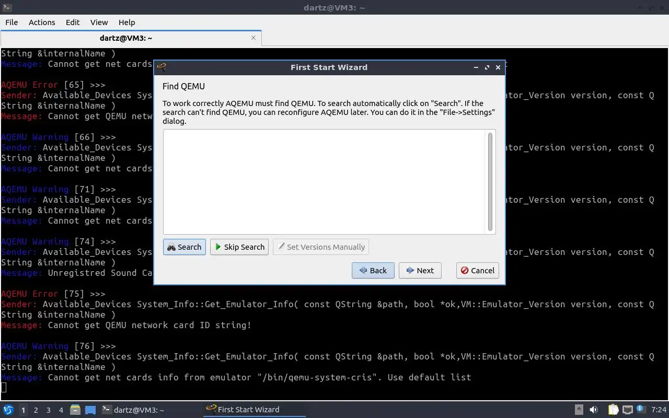
Task: Click "Cannot get QEMU network card ID string!" message
Action: (x=149, y=325)
